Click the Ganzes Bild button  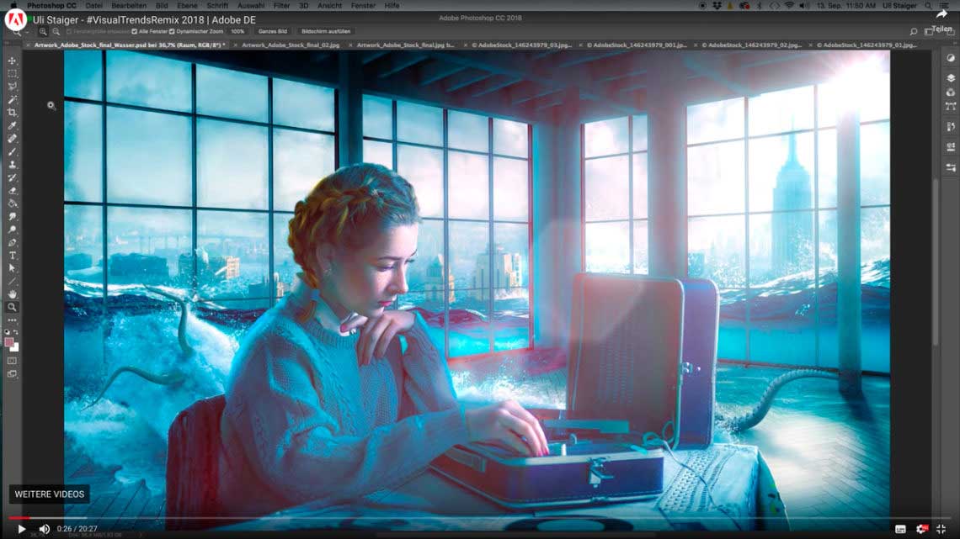click(273, 31)
